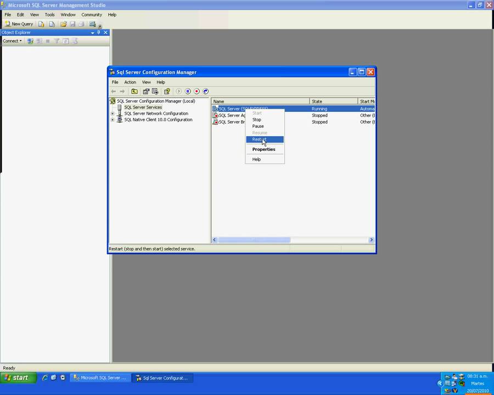Open the Help menu in Management Studio

click(112, 15)
